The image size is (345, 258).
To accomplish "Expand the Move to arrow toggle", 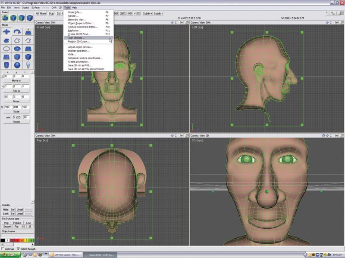I will coord(2,76).
